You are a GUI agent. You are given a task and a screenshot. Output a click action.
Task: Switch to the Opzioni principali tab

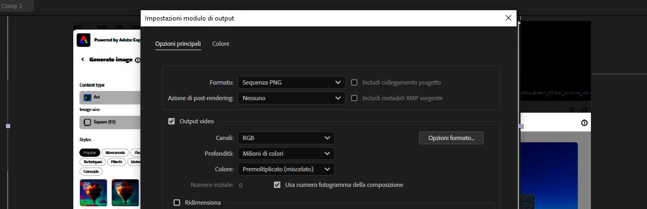[x=178, y=44]
